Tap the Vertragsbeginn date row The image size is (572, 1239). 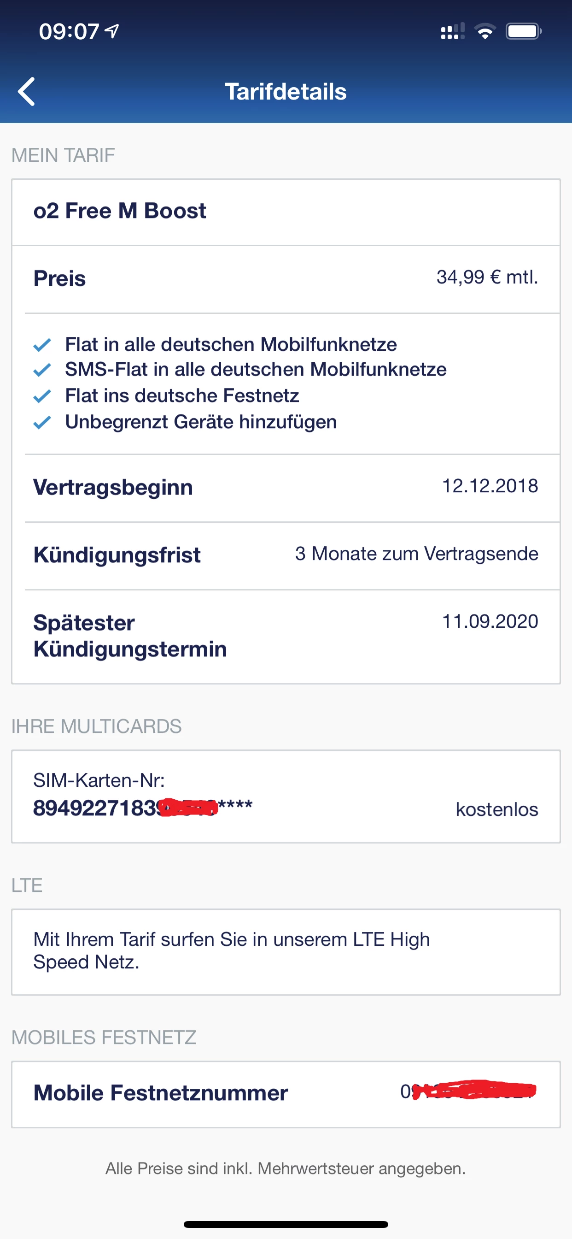click(x=286, y=487)
